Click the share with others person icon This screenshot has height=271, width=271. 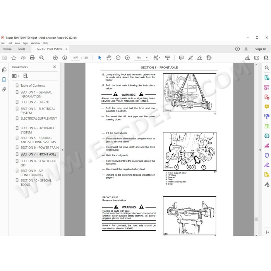(266, 58)
